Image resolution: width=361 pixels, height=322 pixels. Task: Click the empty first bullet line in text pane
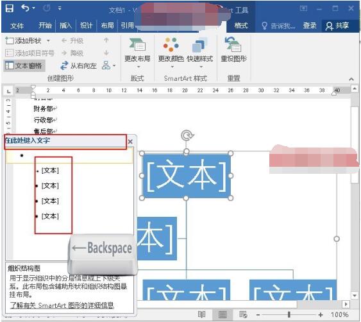click(x=69, y=155)
